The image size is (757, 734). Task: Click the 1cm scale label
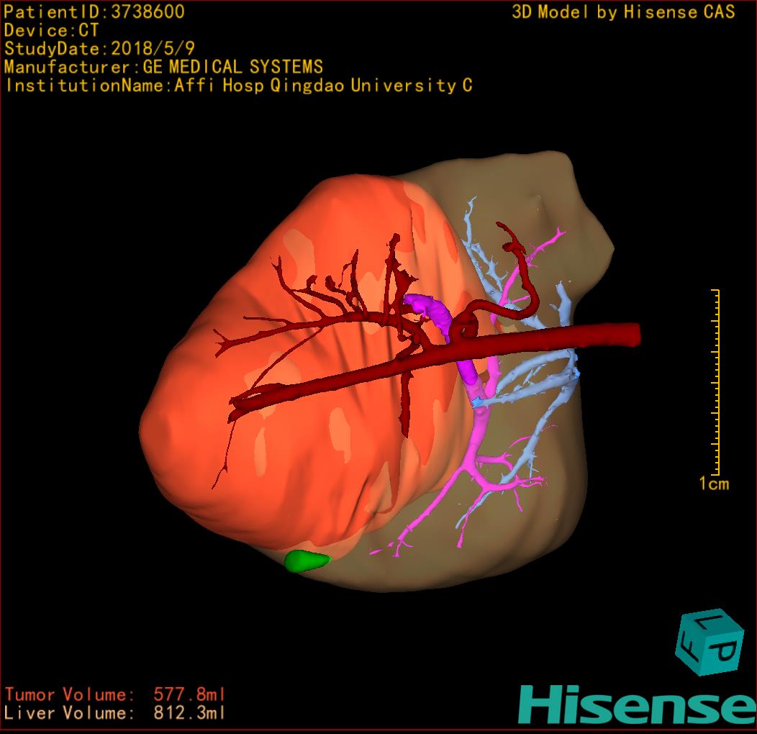coord(714,484)
